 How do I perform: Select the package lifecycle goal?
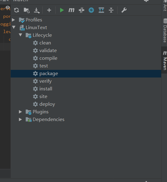(86, 74)
